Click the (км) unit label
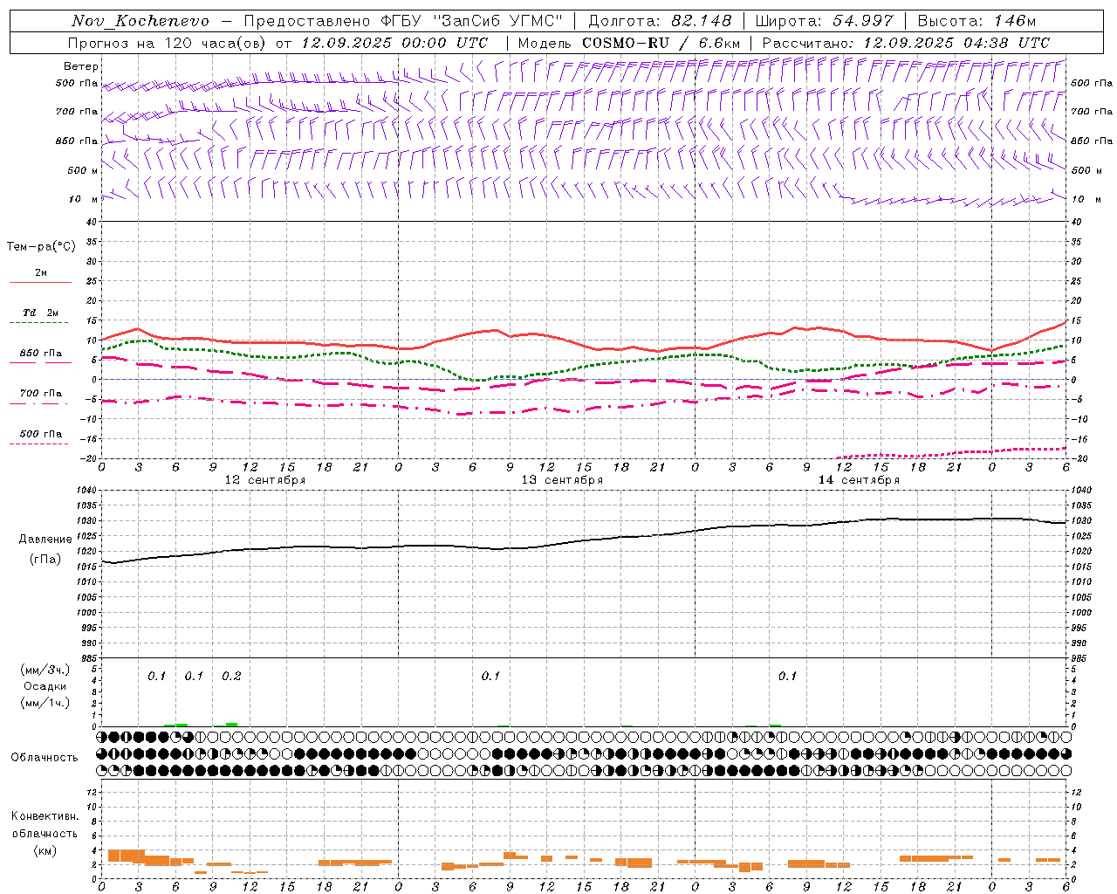 pyautogui.click(x=45, y=850)
